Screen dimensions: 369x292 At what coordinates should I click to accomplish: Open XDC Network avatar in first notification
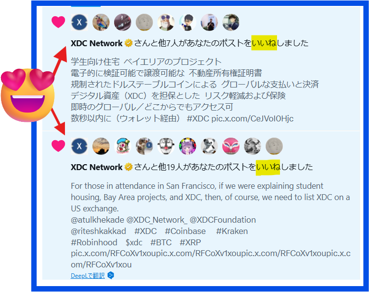80,22
